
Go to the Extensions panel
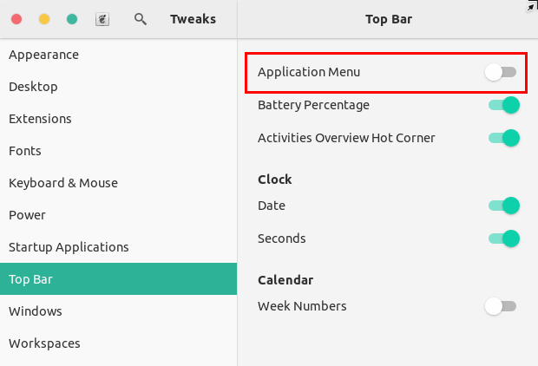tap(40, 119)
